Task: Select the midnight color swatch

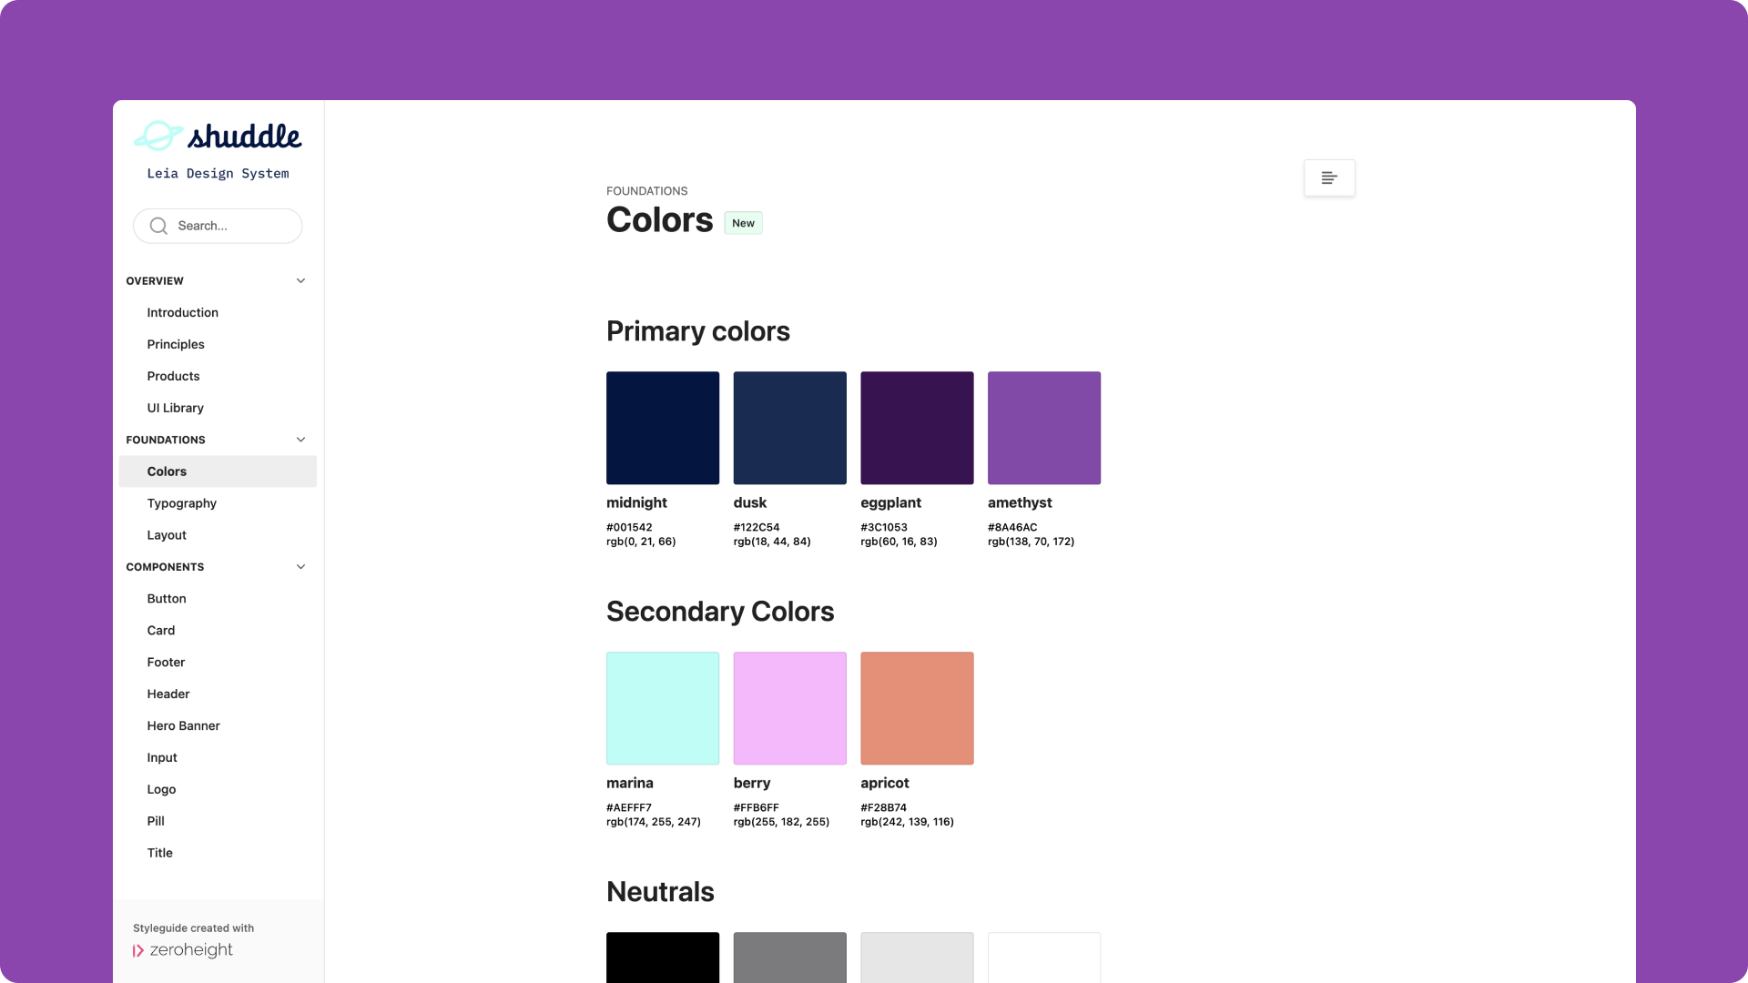Action: [x=662, y=428]
